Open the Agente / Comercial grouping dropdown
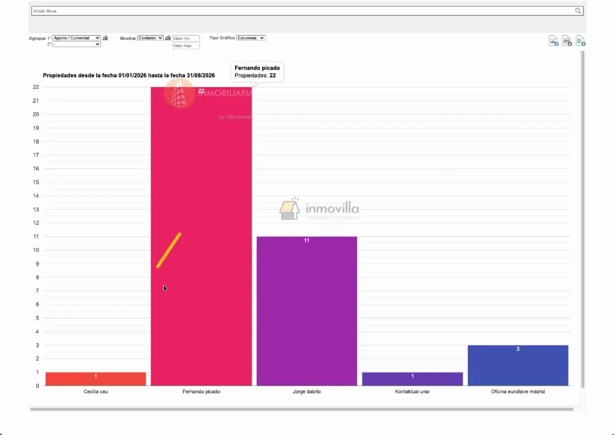This screenshot has width=614, height=435. [x=76, y=38]
